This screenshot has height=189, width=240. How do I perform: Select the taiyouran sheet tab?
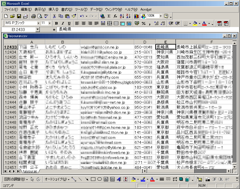[x=30, y=171]
